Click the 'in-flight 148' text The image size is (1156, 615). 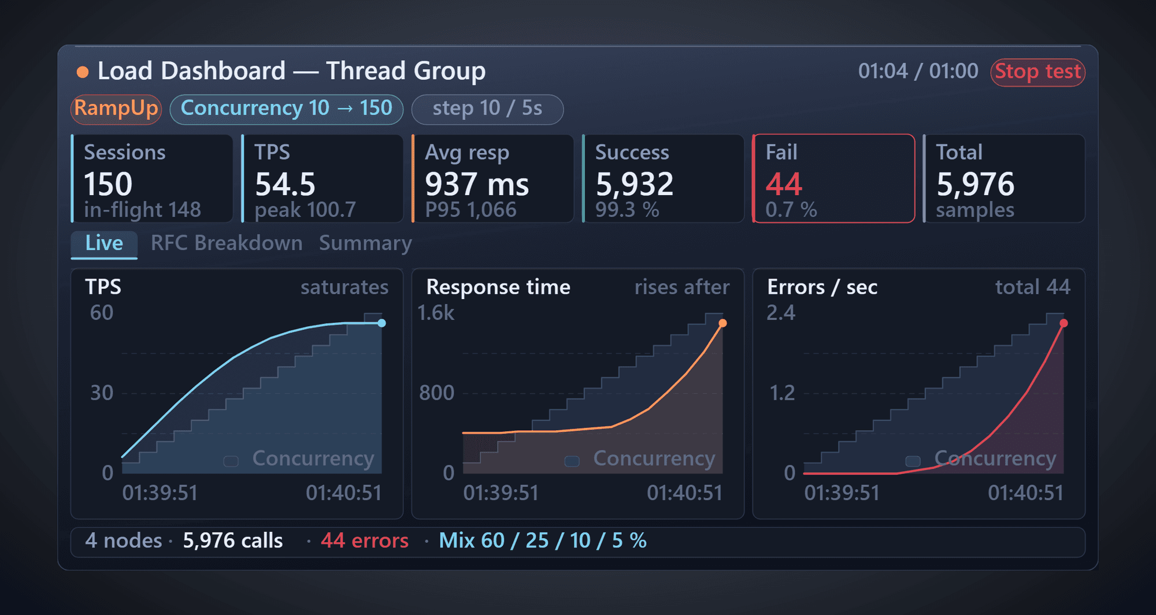[x=142, y=210]
